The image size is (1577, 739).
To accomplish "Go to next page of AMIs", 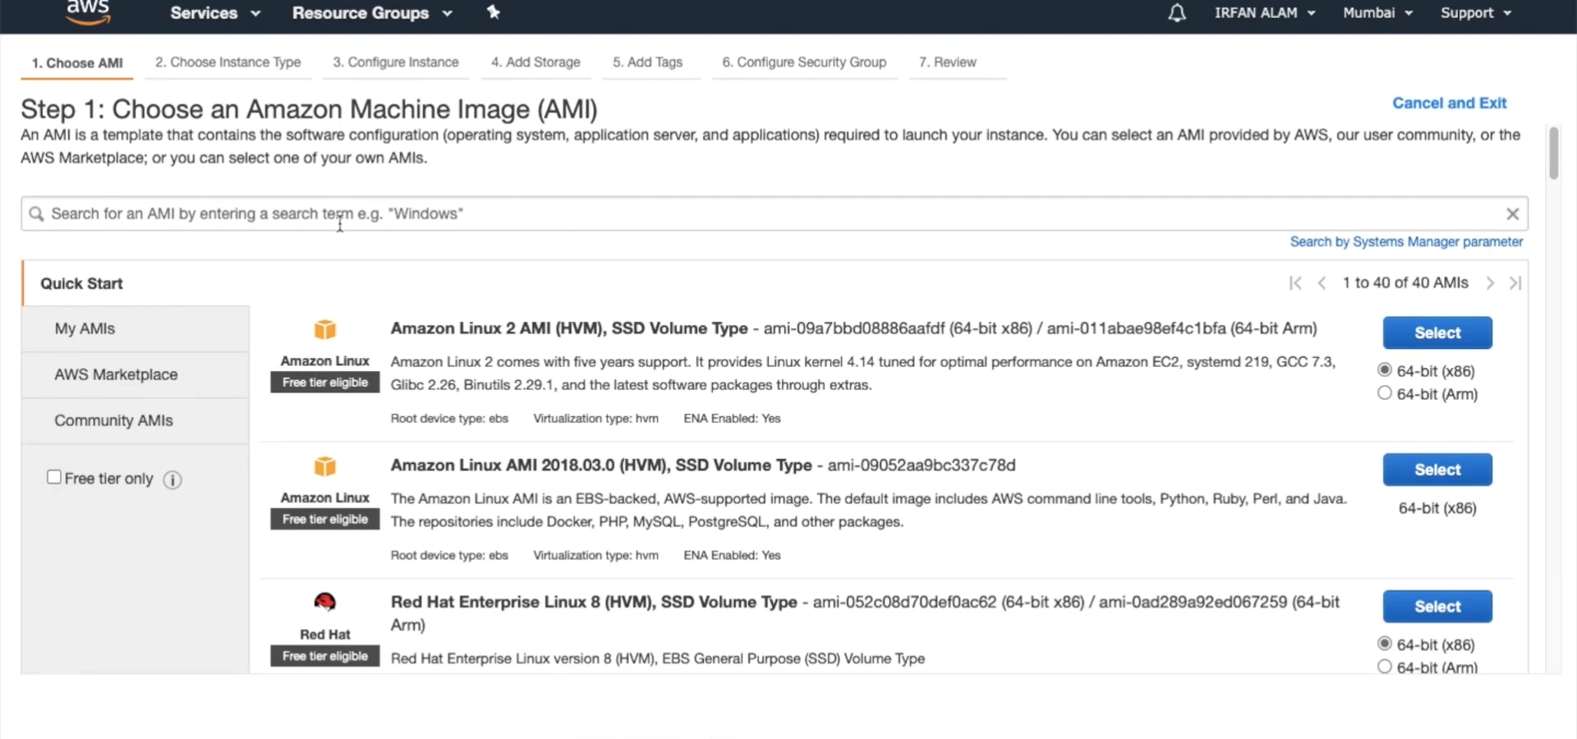I will pos(1490,283).
